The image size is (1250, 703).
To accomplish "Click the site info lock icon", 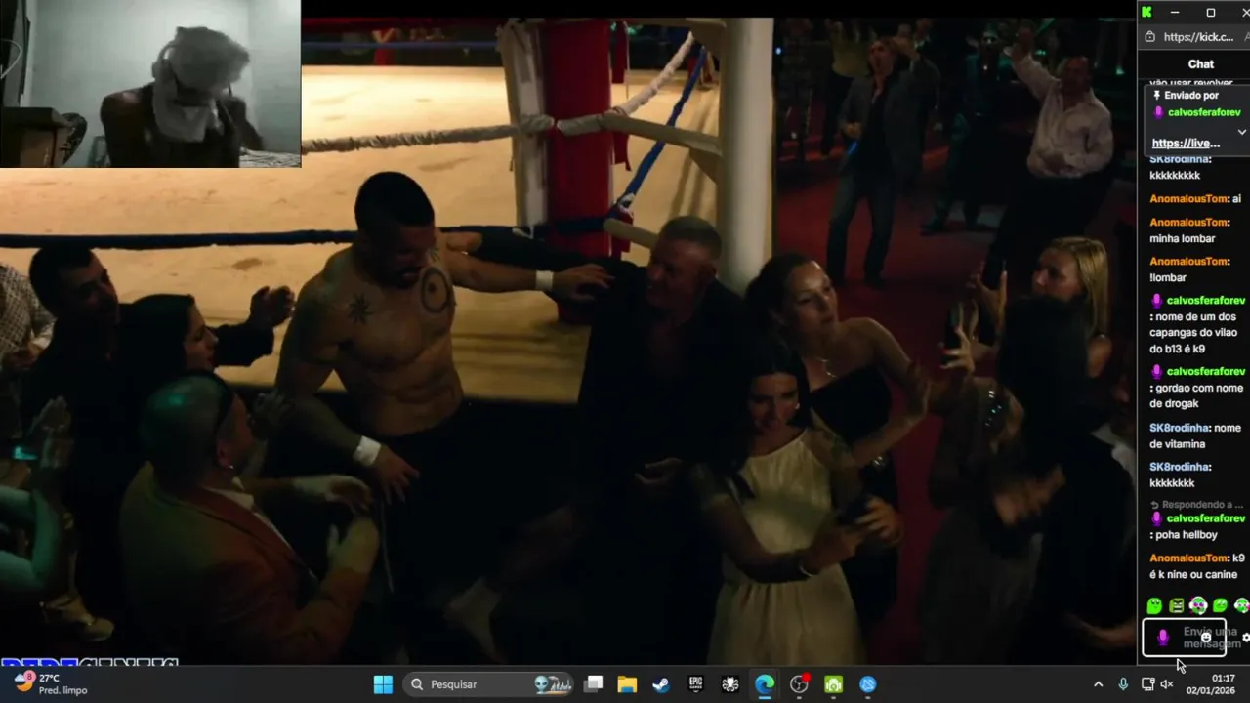I will point(1149,37).
